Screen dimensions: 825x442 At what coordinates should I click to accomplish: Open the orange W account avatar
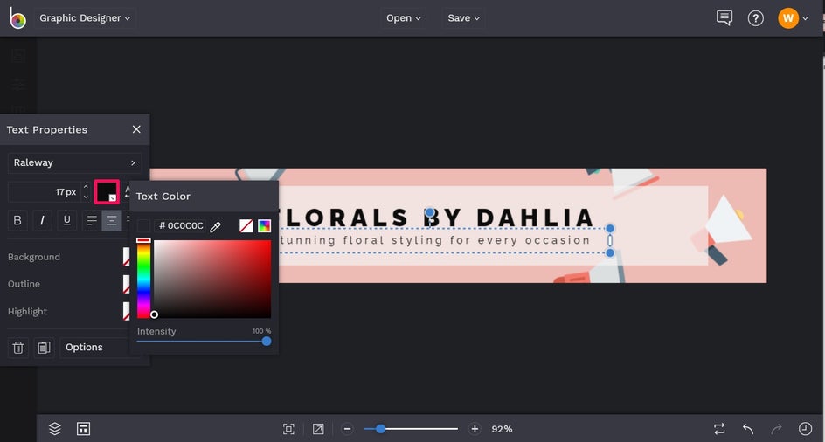tap(788, 18)
